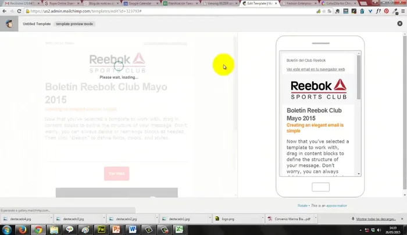Click the MailChimp address bar URL
This screenshot has width=407, height=235.
[86, 11]
